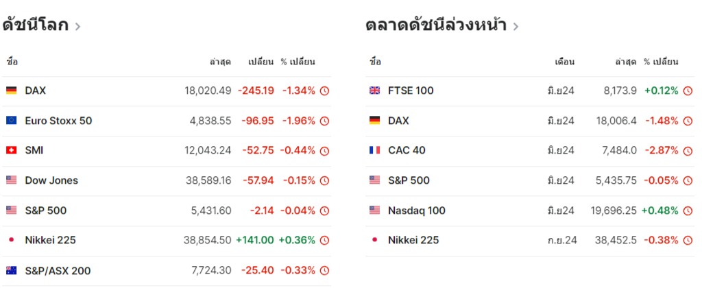Expand the ตลาดดัชนีล่วงหน้า section chevron
Viewport: 702px width, 288px height.
516,27
